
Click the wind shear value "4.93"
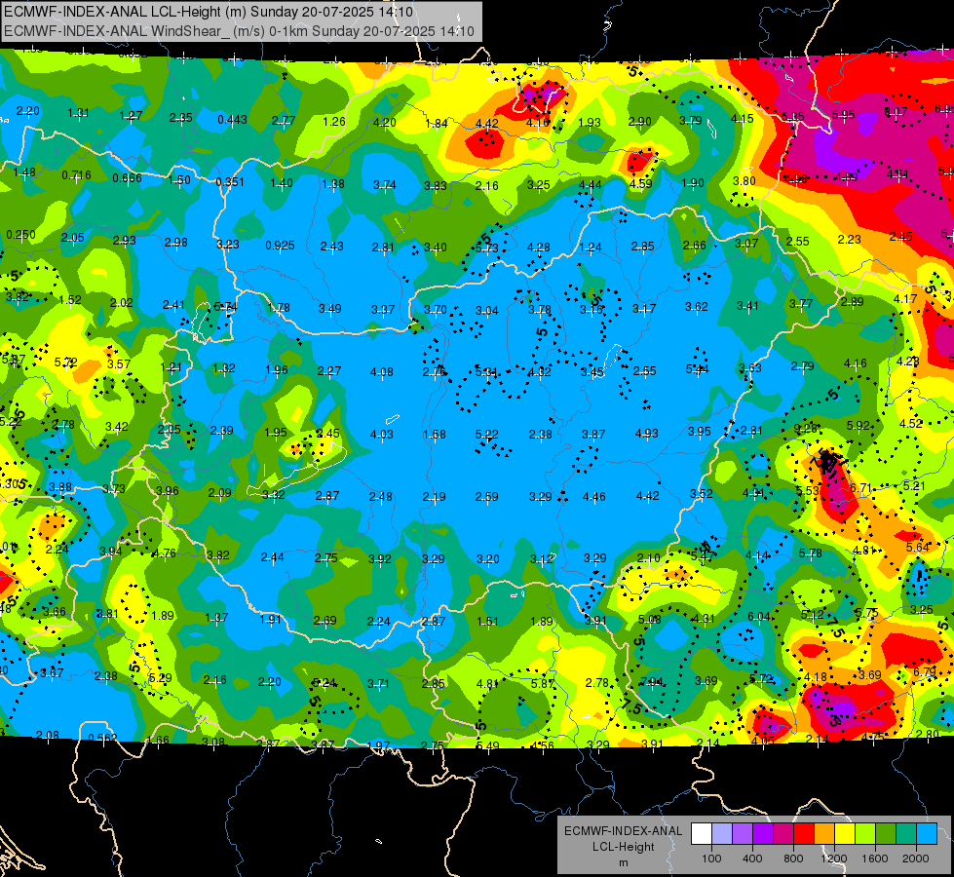click(647, 433)
